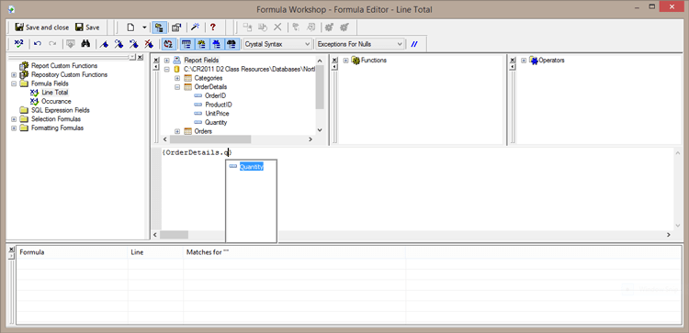Viewport: 689px width, 333px height.
Task: Expand the Selection Formulas node
Action: (x=14, y=119)
